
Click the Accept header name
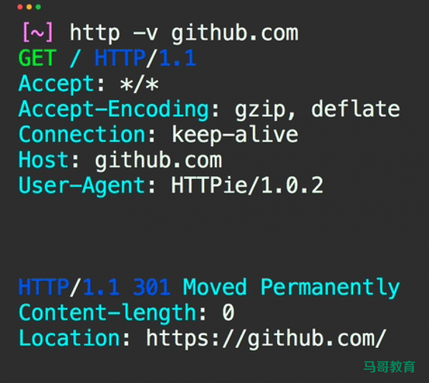coord(57,84)
